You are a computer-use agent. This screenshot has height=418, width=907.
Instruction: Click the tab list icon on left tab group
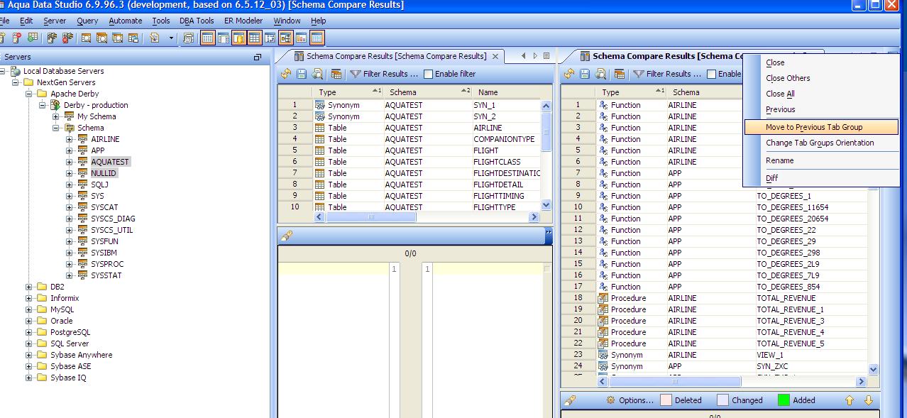pos(546,56)
